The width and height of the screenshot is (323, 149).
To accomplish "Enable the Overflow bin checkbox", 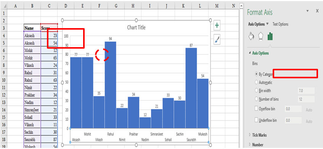I will point(257,109).
